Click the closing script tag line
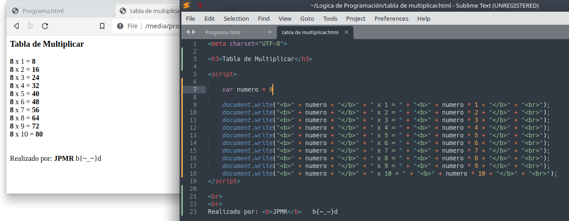 click(x=224, y=181)
